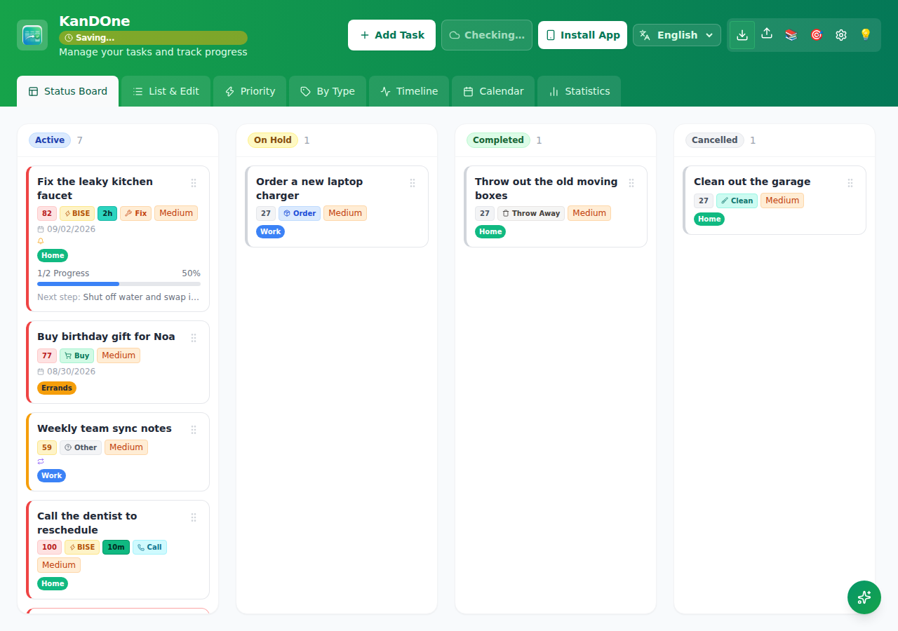Click the Install App button
The image size is (898, 631).
[583, 35]
